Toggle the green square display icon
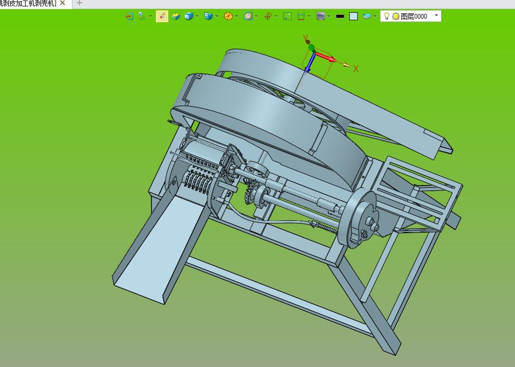The image size is (515, 367). [287, 16]
